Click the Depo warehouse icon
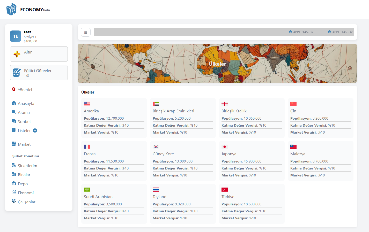The height and width of the screenshot is (232, 369). click(x=14, y=183)
